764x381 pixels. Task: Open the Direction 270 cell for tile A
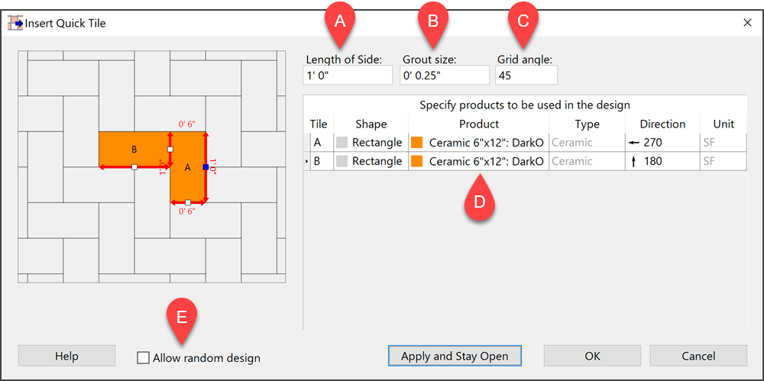(662, 143)
